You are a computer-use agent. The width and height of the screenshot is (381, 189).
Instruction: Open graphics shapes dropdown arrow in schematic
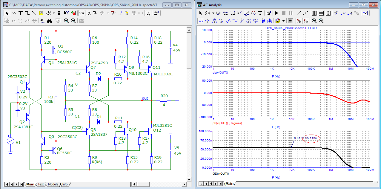pyautogui.click(x=54, y=13)
